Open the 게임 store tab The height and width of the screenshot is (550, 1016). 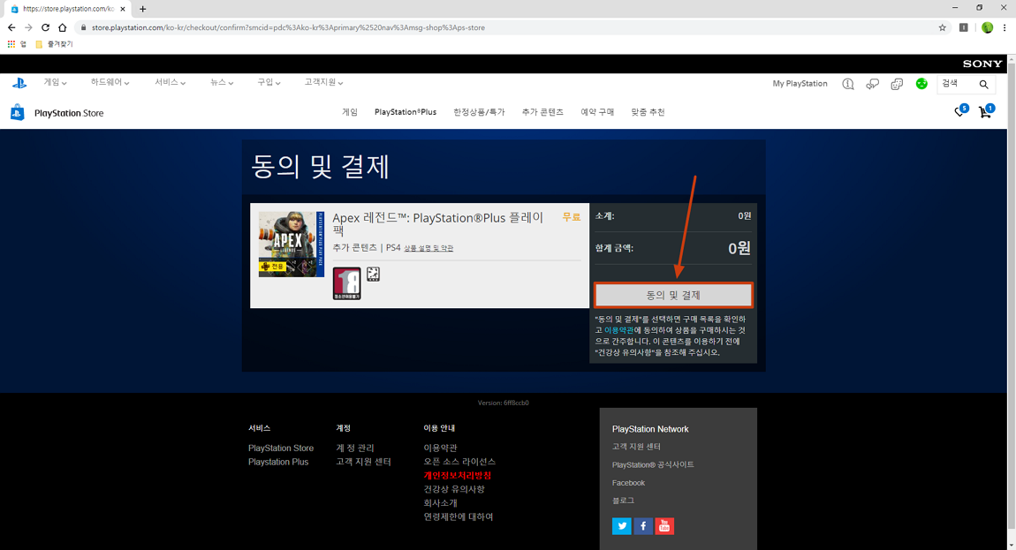pos(350,112)
